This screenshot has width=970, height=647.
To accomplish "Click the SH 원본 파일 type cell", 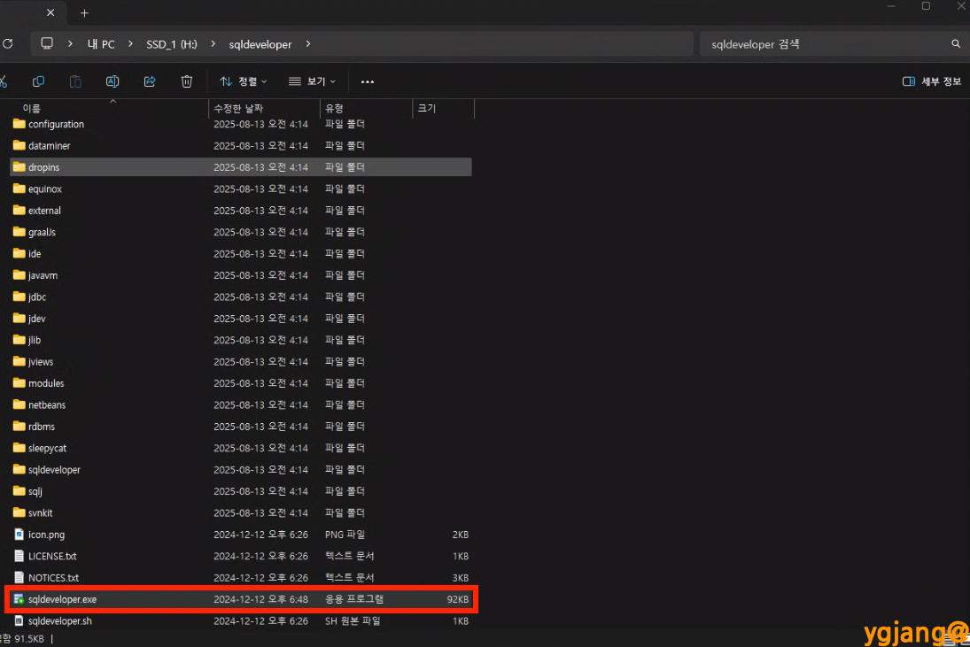I will pos(353,621).
